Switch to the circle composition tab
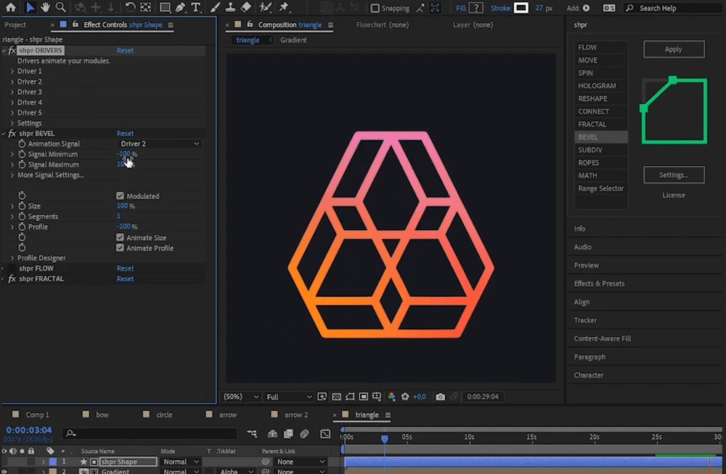 pos(164,415)
